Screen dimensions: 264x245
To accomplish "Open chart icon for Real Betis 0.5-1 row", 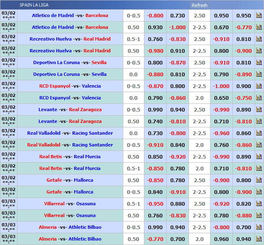I will (259, 169).
